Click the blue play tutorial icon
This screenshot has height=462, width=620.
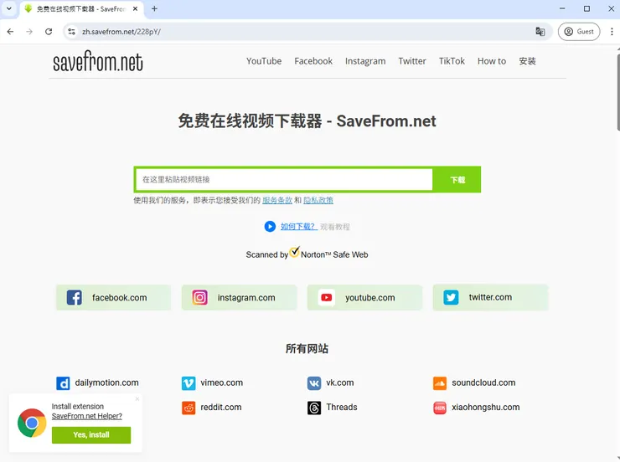(x=270, y=226)
